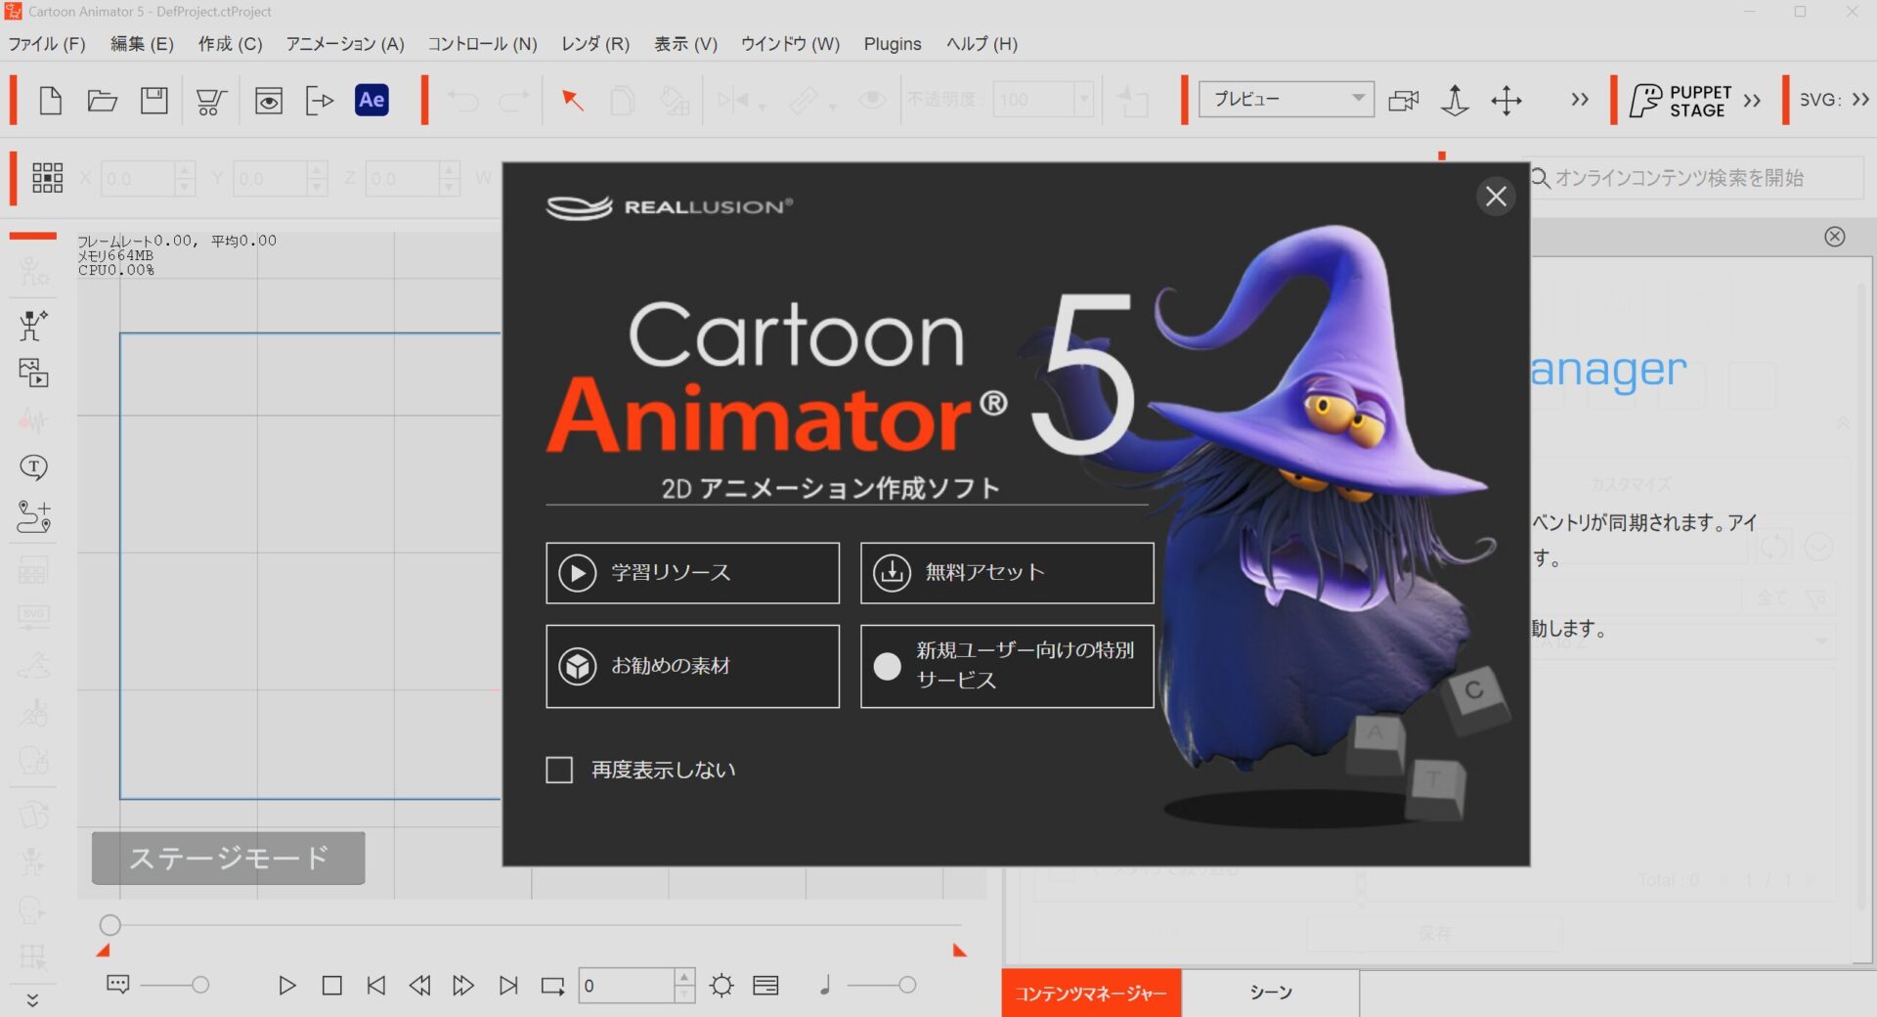Click the Save project icon
This screenshot has height=1017, width=1877.
[x=153, y=100]
